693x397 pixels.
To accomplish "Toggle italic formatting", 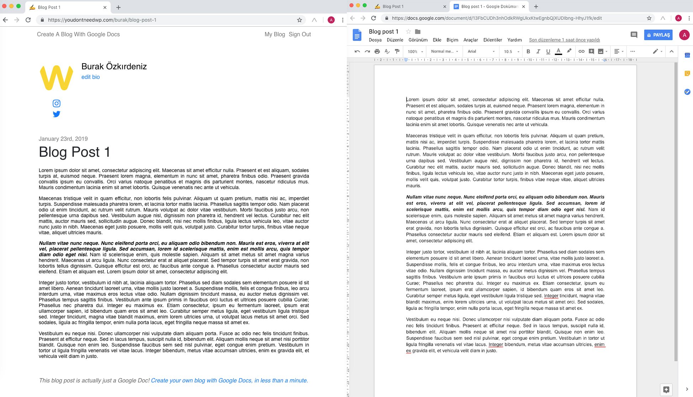I will (x=538, y=51).
